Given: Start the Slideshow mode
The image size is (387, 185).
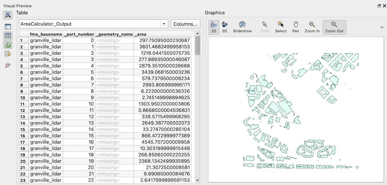Looking at the screenshot, I should 242,27.
